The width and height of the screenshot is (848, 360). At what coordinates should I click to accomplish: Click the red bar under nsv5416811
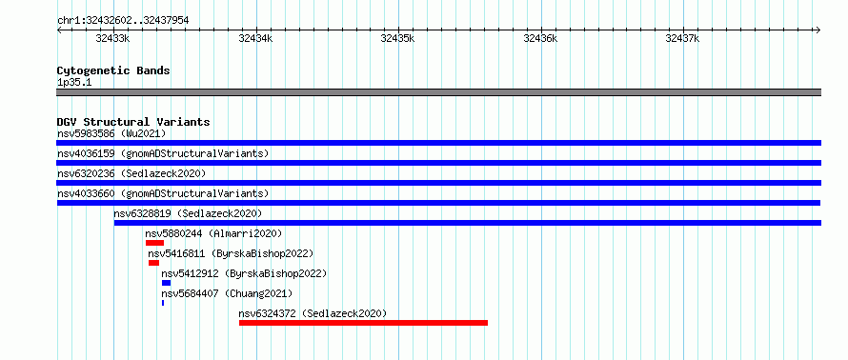tap(154, 263)
